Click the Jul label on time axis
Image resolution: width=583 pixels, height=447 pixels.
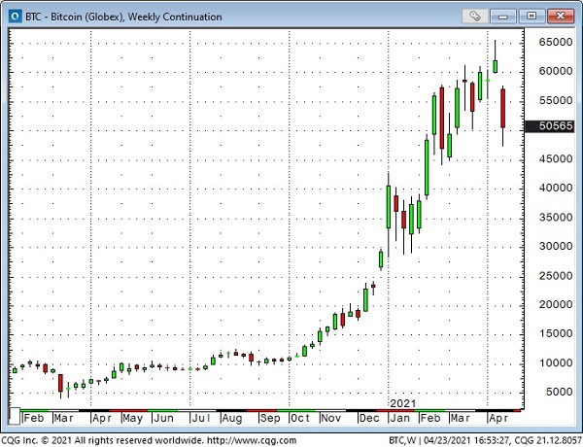click(201, 419)
